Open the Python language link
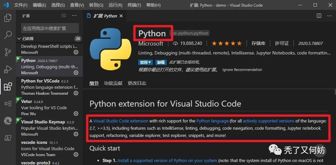Image resolution: width=336 pixels, height=165 pixels. tap(213, 121)
